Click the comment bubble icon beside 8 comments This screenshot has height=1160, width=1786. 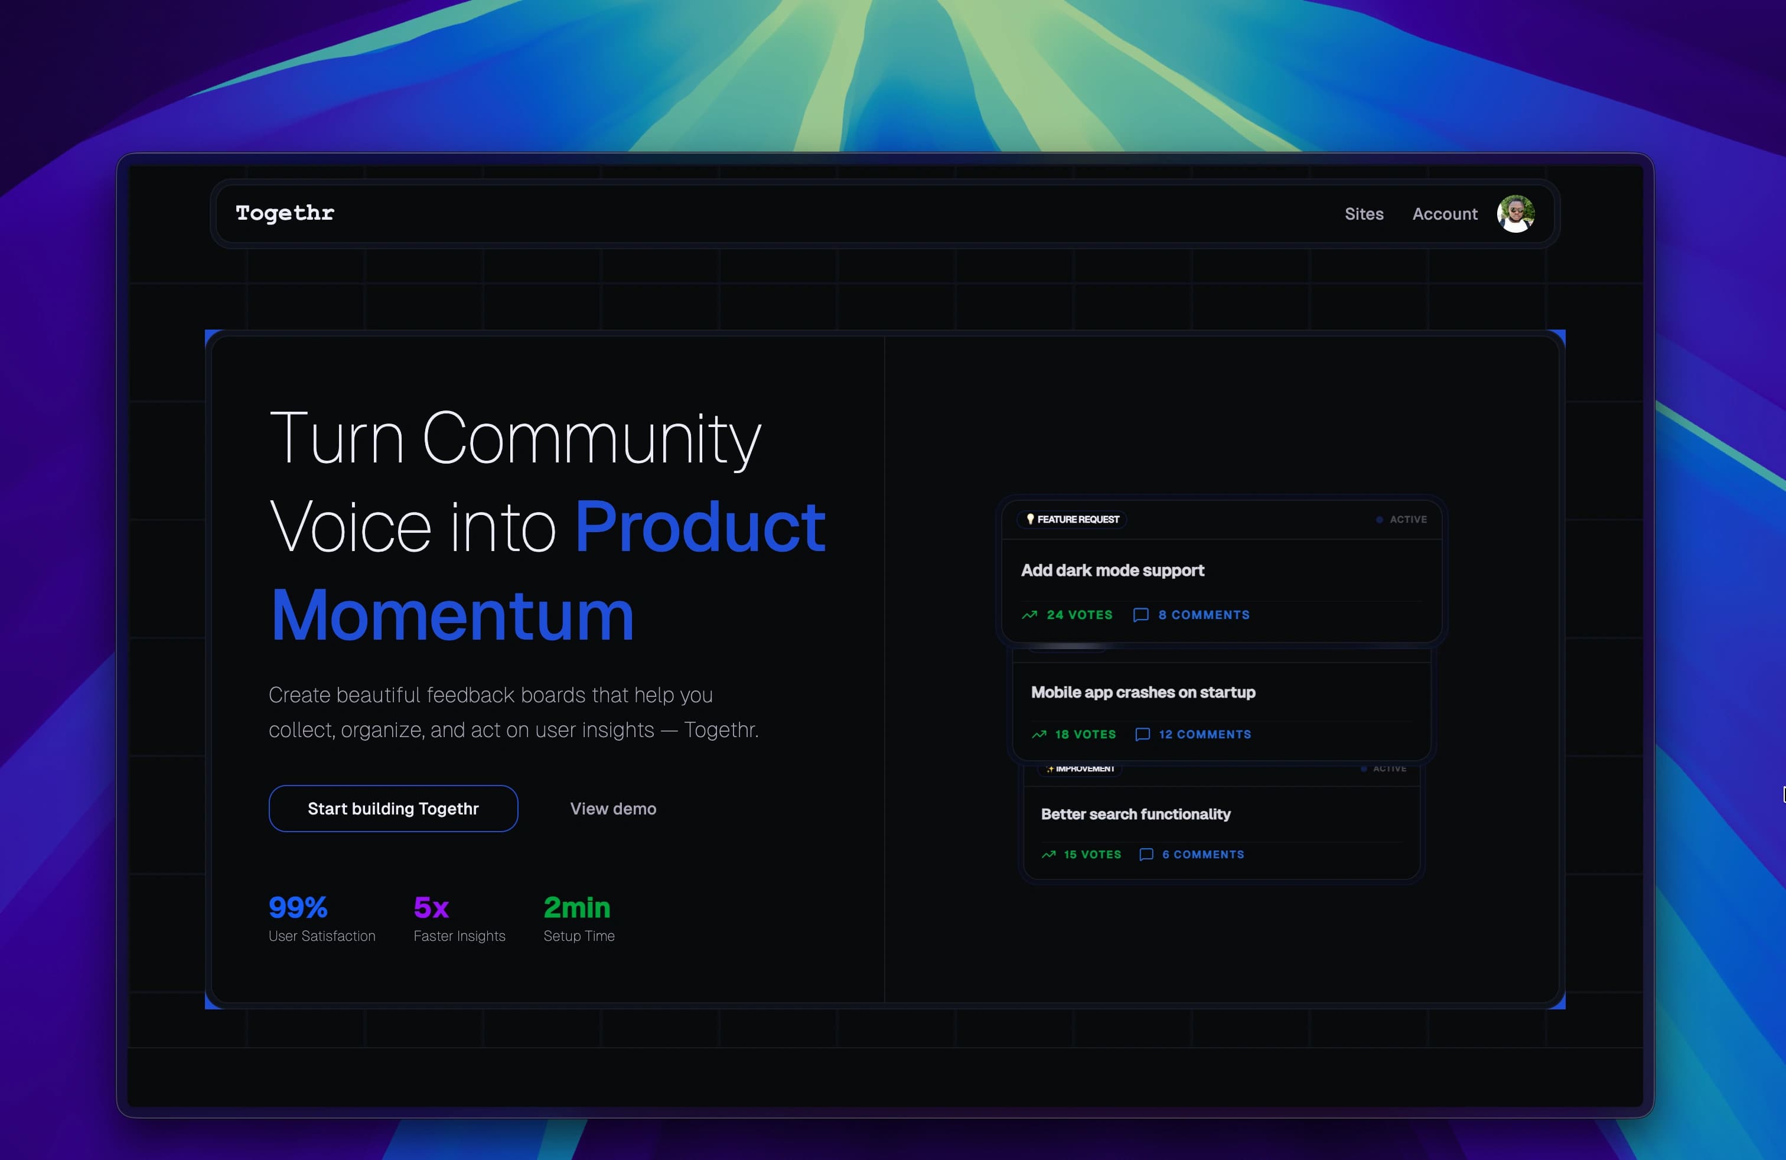(1140, 614)
